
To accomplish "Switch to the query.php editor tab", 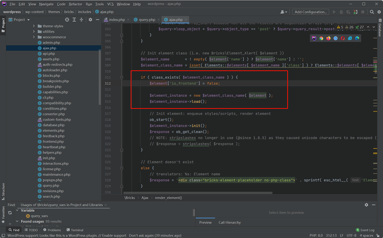I will pyautogui.click(x=147, y=19).
